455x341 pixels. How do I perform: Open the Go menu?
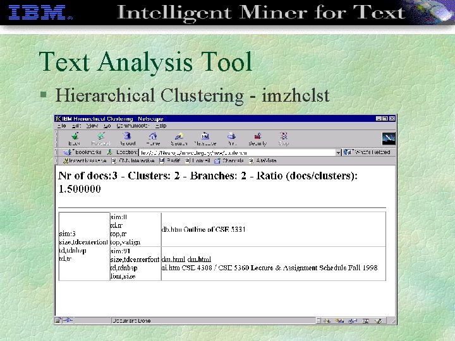[107, 126]
